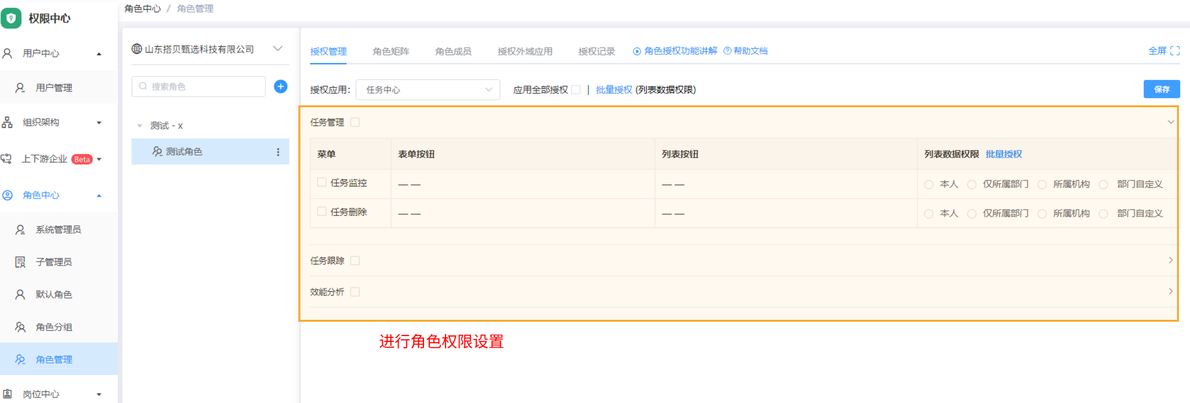This screenshot has height=403, width=1190.
Task: Select 部门自定义 radio in 任务删除 row
Action: 1103,214
